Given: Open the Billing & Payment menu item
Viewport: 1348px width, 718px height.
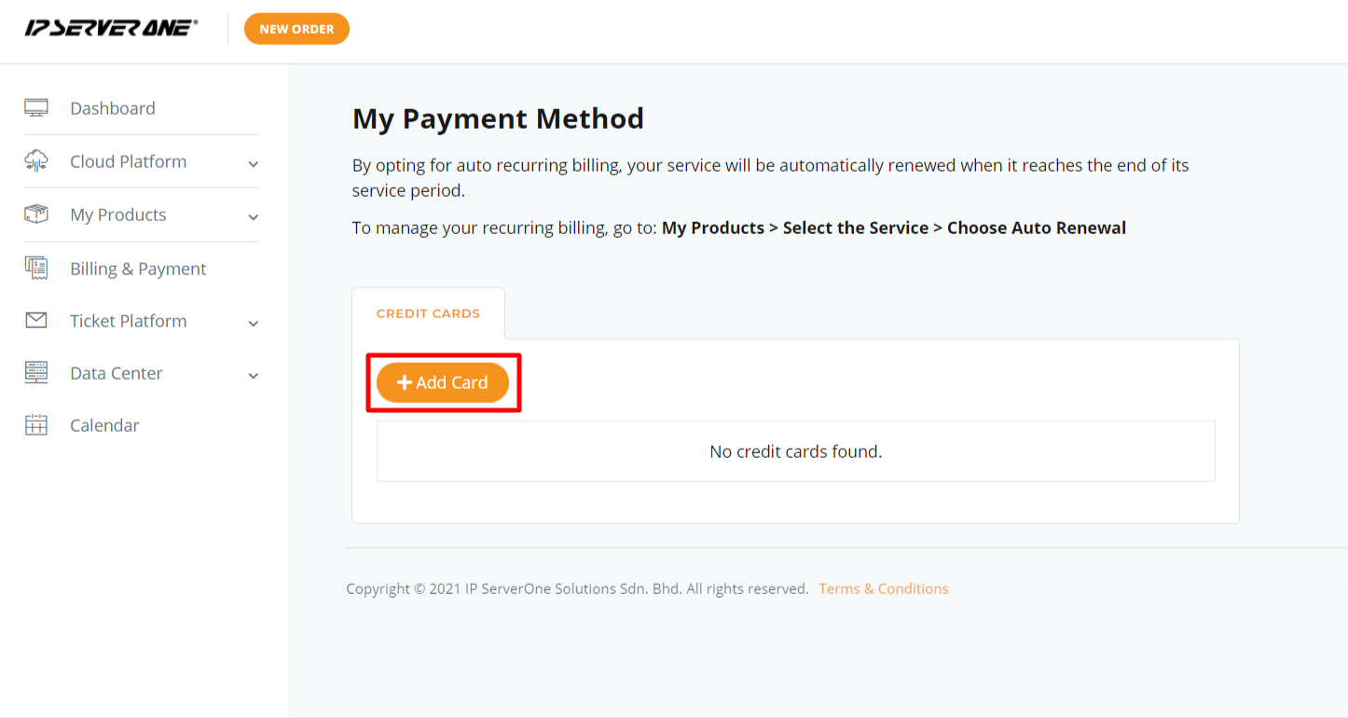Looking at the screenshot, I should click(x=138, y=269).
